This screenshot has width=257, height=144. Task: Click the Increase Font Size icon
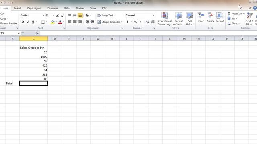57,16
